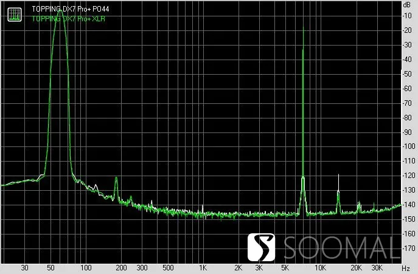Click the spectrum graph icon at top-left
The image size is (418, 274).
point(15,15)
